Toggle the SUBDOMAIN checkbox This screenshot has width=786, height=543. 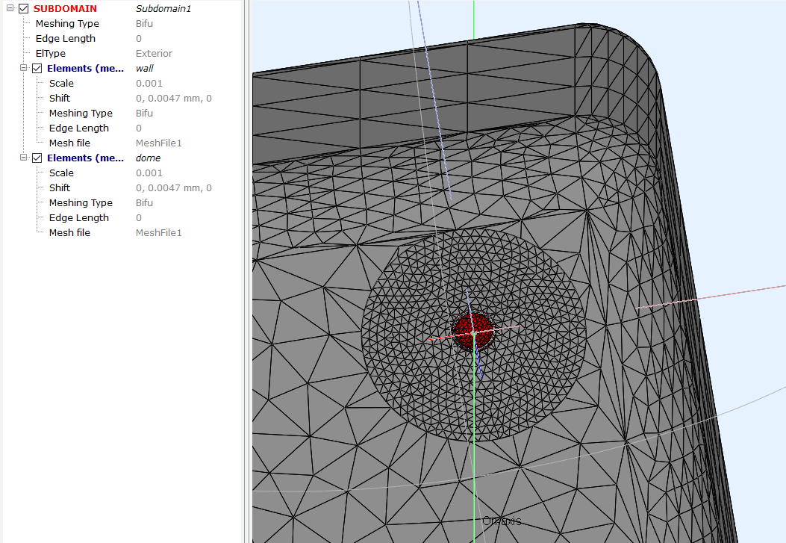point(24,8)
